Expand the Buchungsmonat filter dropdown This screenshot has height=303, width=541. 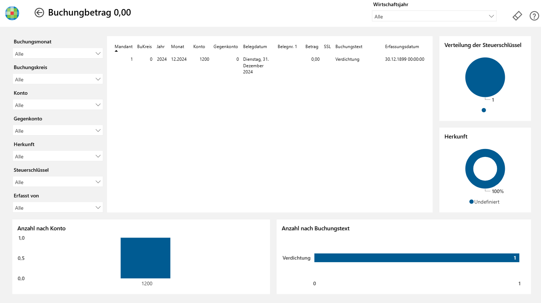58,54
